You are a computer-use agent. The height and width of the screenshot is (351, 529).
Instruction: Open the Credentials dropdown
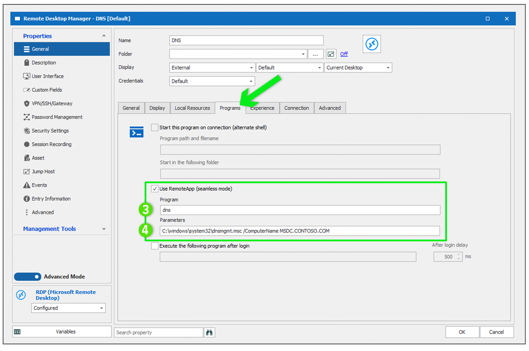pos(212,81)
